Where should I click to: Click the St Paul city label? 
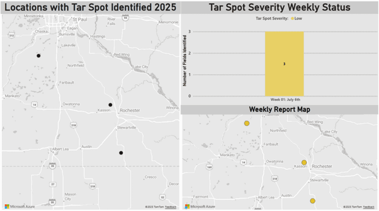80,20
